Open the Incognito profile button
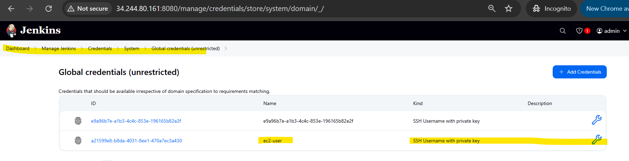 point(552,9)
